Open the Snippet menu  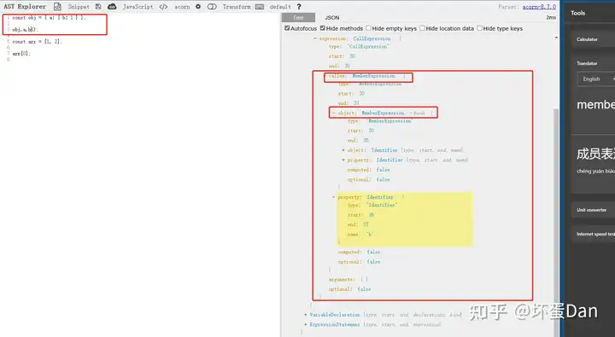click(x=79, y=7)
